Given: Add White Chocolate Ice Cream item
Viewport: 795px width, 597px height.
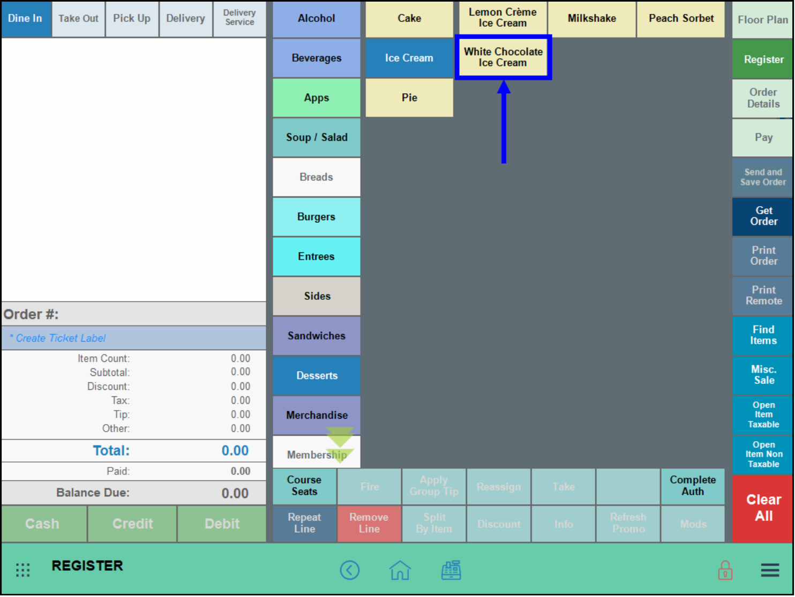Looking at the screenshot, I should (x=503, y=57).
